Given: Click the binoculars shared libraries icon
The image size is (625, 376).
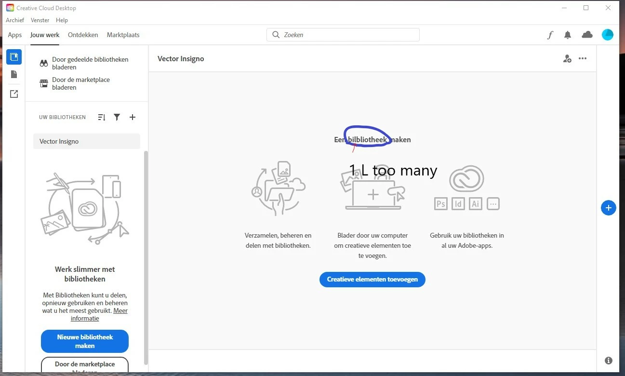Looking at the screenshot, I should (x=44, y=63).
